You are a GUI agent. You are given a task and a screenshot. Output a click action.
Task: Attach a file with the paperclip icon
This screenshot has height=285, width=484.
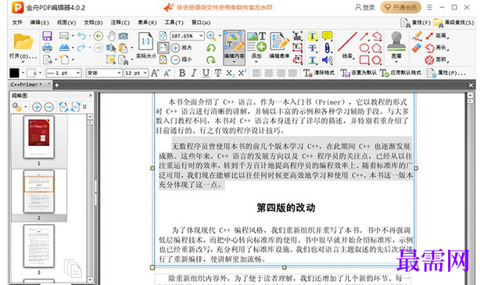[x=327, y=48]
